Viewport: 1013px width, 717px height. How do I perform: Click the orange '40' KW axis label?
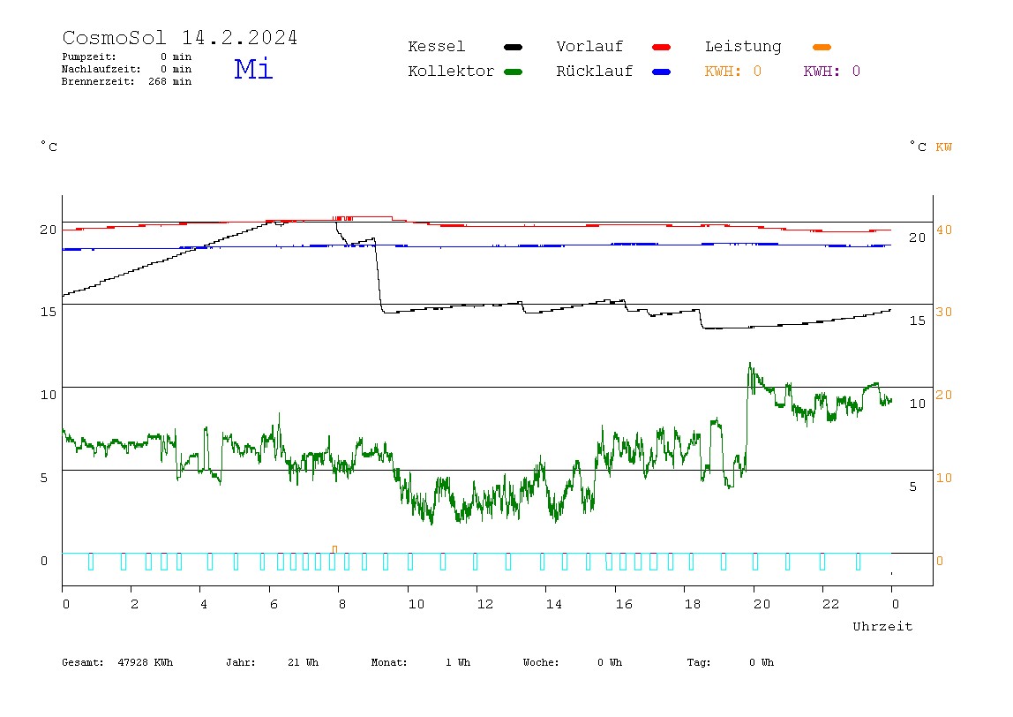[x=944, y=230]
